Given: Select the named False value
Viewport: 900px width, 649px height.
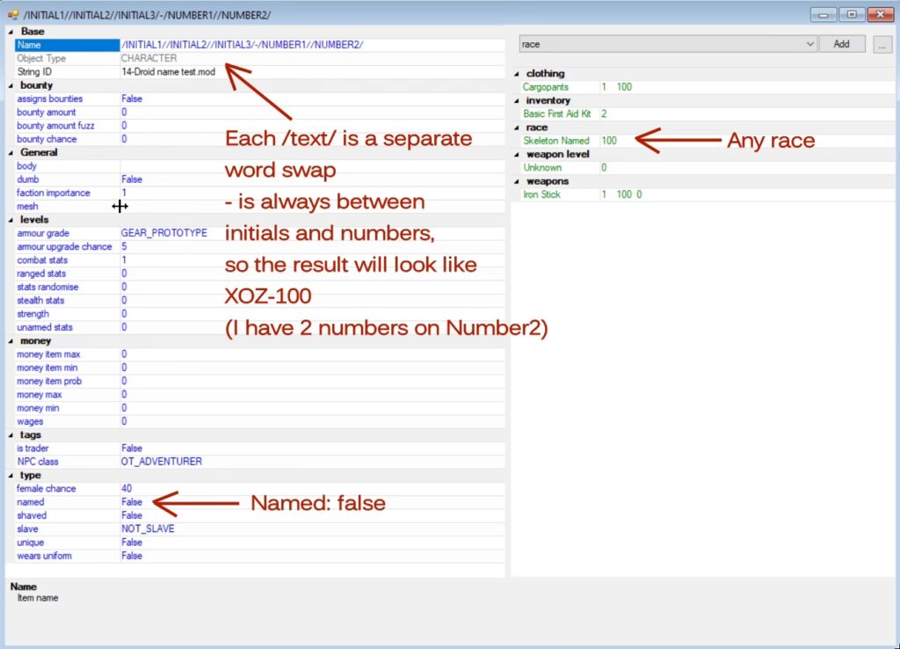Looking at the screenshot, I should 312,502.
